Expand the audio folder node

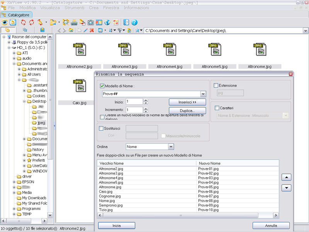pyautogui.click(x=14, y=58)
